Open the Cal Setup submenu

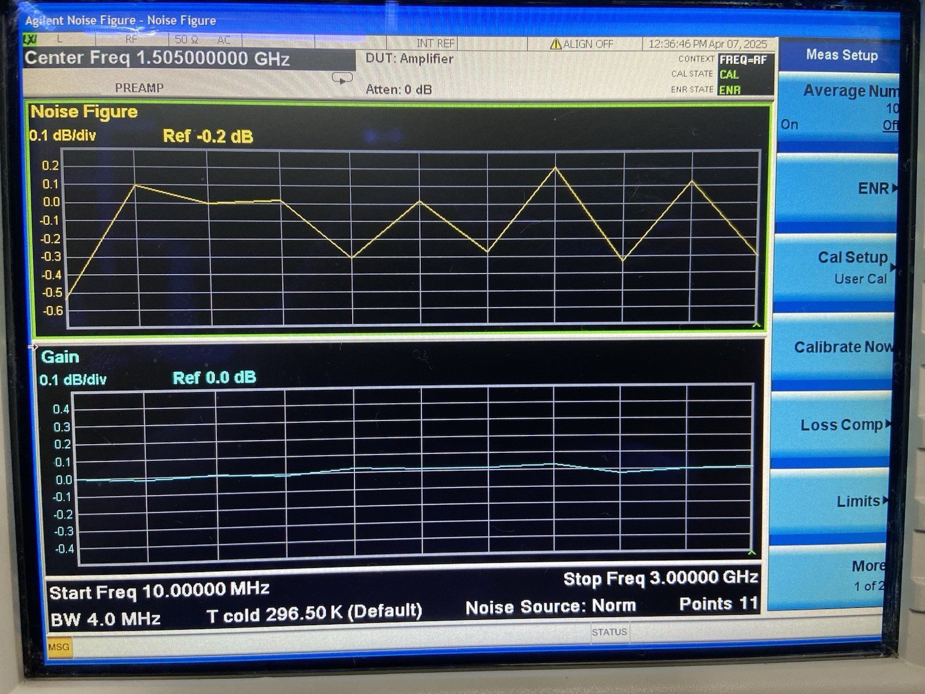(x=838, y=267)
